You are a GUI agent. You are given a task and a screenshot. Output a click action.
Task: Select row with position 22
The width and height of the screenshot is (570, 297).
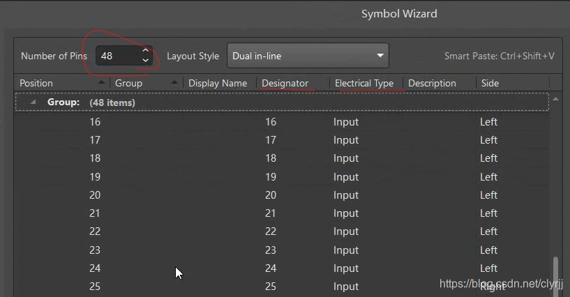click(x=95, y=231)
